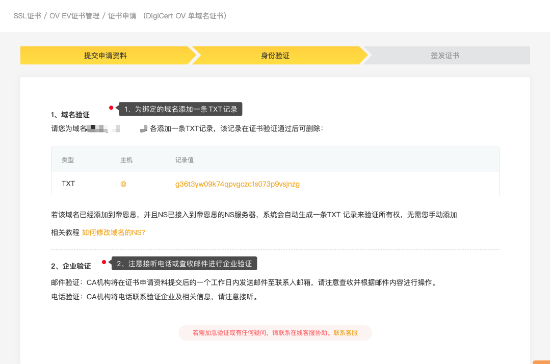The width and height of the screenshot is (550, 364).
Task: Click the red dot beside 企业验证
Action: click(104, 262)
